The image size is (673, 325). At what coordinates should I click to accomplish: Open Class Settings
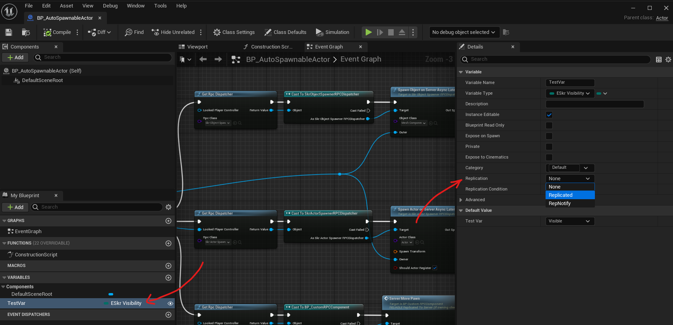point(234,32)
